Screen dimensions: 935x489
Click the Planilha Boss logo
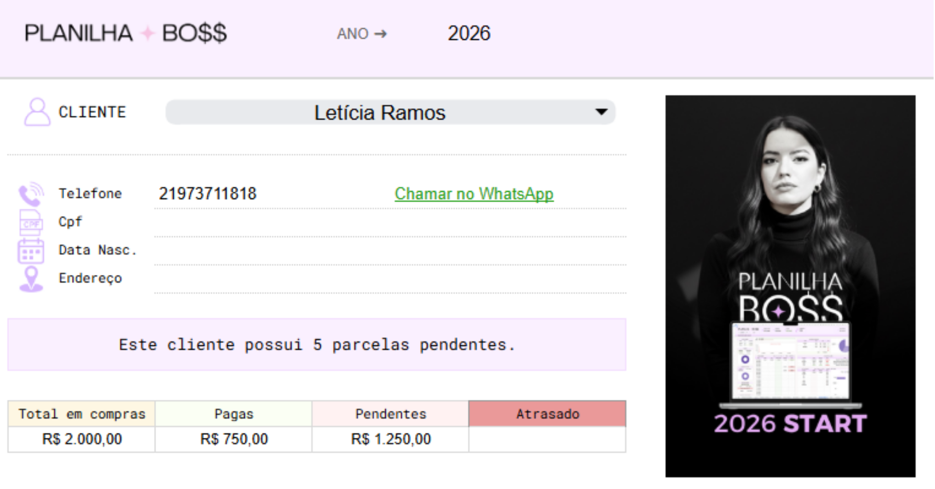pos(125,32)
